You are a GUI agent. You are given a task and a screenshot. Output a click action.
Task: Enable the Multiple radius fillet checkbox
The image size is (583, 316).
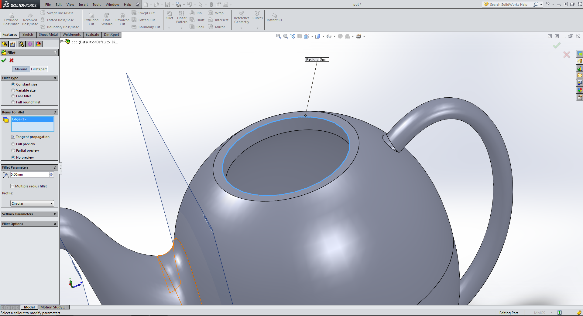tap(12, 186)
